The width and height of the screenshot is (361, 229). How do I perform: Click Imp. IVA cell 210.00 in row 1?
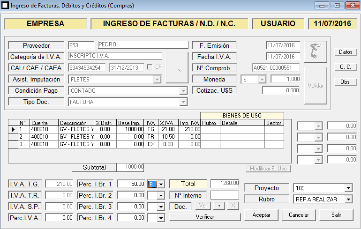coord(189,129)
